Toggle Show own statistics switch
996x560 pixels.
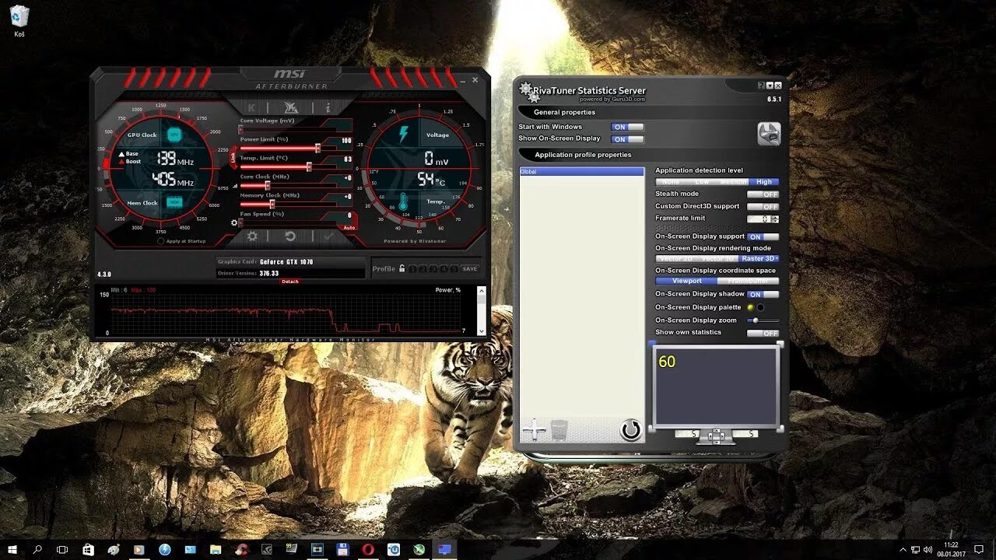(763, 334)
